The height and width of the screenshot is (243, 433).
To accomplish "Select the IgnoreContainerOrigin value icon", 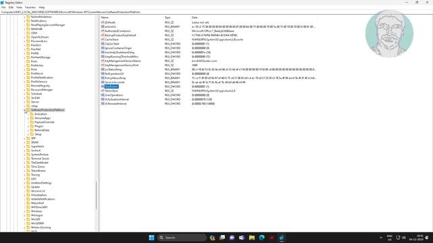I will (x=102, y=48).
